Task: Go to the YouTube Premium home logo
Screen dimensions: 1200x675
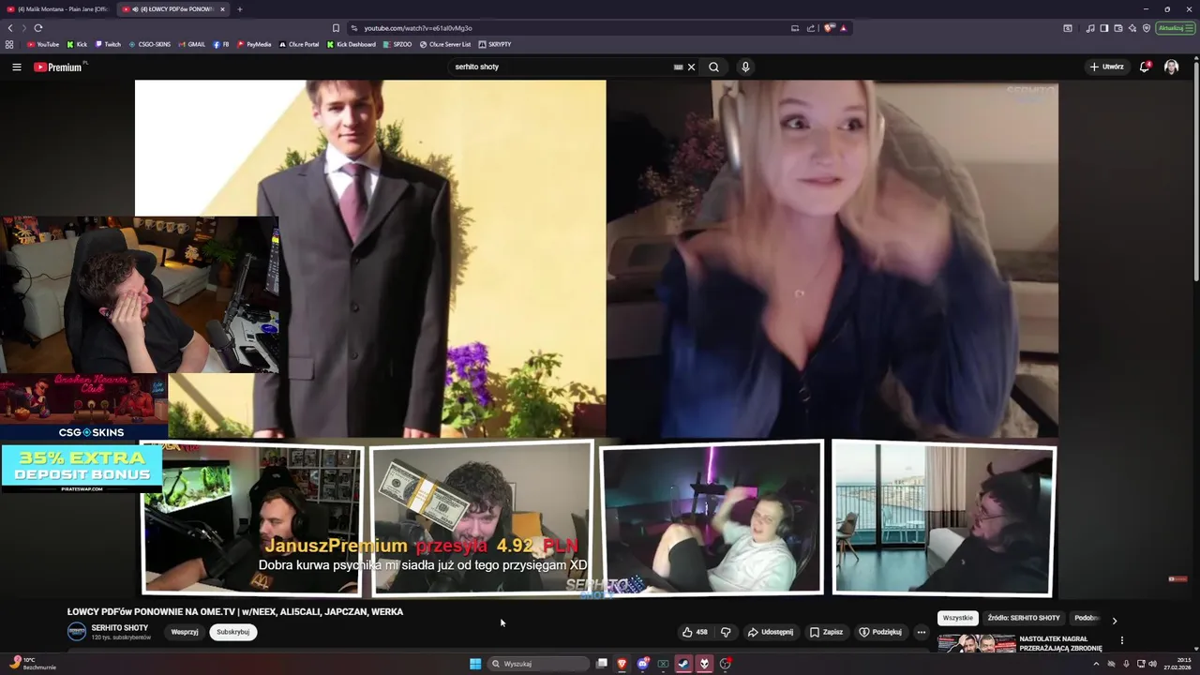Action: coord(58,67)
